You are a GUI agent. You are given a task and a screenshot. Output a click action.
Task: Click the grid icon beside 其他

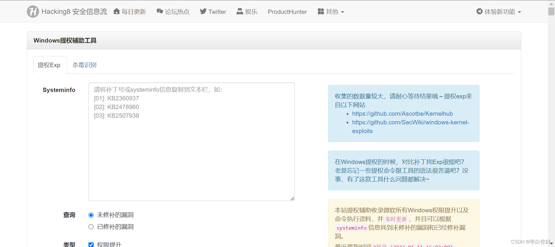pyautogui.click(x=321, y=11)
